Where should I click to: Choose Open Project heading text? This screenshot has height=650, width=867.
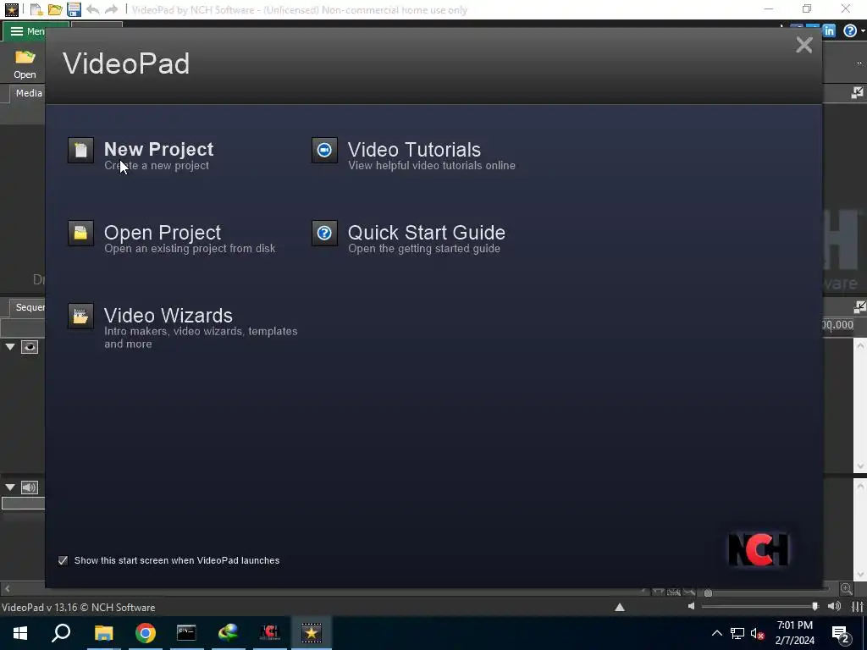pyautogui.click(x=163, y=233)
